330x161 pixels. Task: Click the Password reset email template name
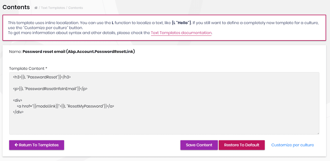[79, 52]
